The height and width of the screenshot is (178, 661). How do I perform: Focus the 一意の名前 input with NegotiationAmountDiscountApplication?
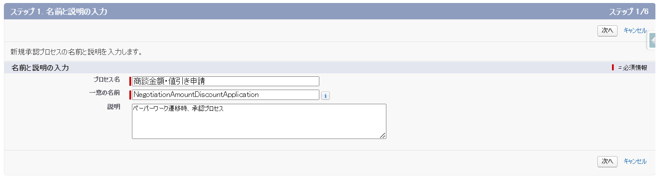[226, 94]
